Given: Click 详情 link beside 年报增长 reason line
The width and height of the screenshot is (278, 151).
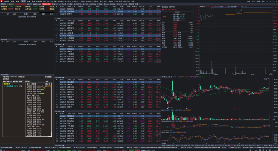Looking at the screenshot, I should click(47, 81).
